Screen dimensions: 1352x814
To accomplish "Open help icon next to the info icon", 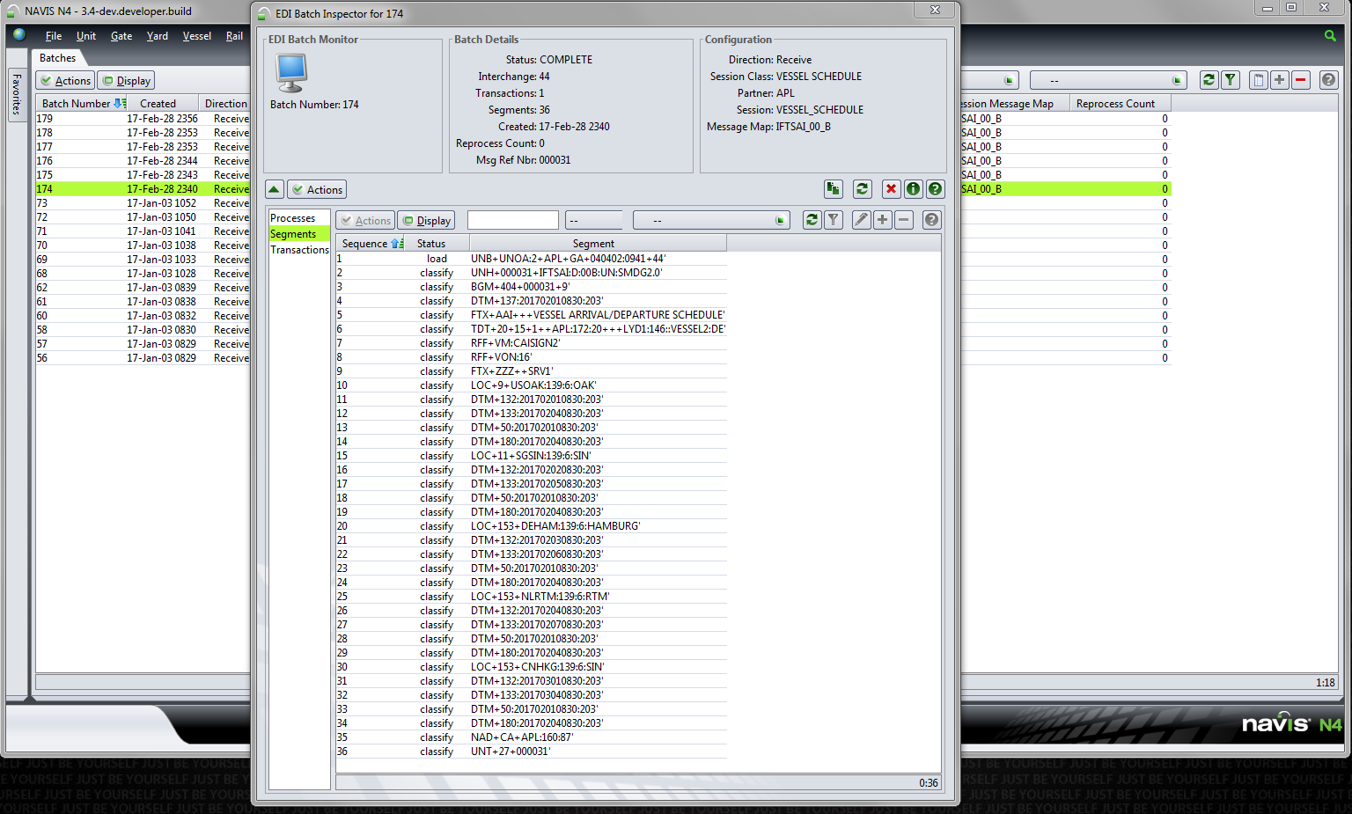I will point(936,189).
